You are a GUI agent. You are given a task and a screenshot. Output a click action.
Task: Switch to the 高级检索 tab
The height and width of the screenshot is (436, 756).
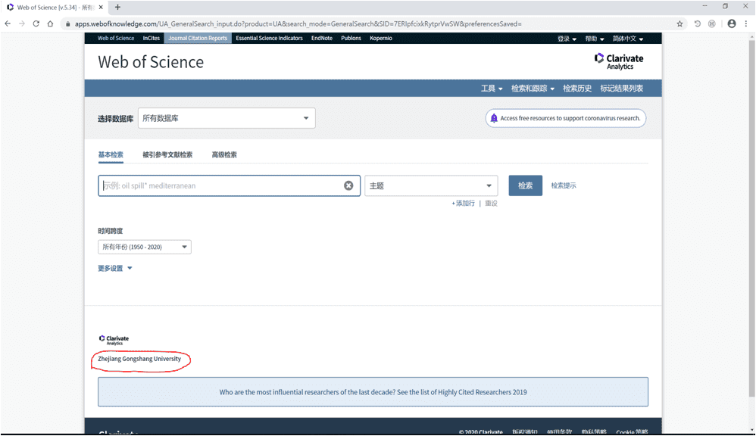[224, 154]
